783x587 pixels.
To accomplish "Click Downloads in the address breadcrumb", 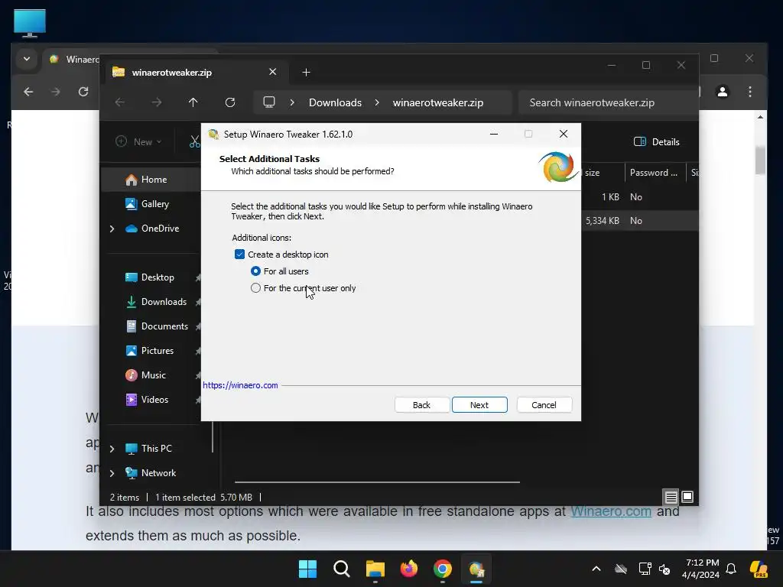I will pos(335,102).
